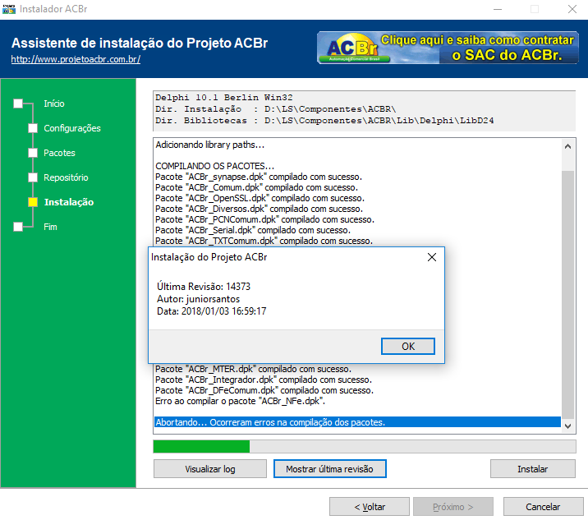Select the Instalação step
588x520 pixels.
click(69, 202)
